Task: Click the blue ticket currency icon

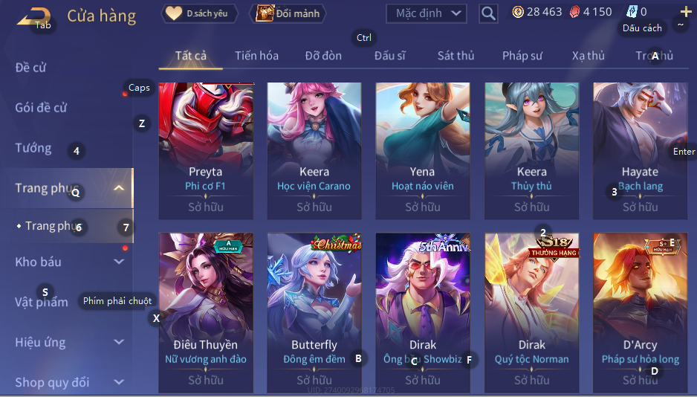Action: (632, 12)
